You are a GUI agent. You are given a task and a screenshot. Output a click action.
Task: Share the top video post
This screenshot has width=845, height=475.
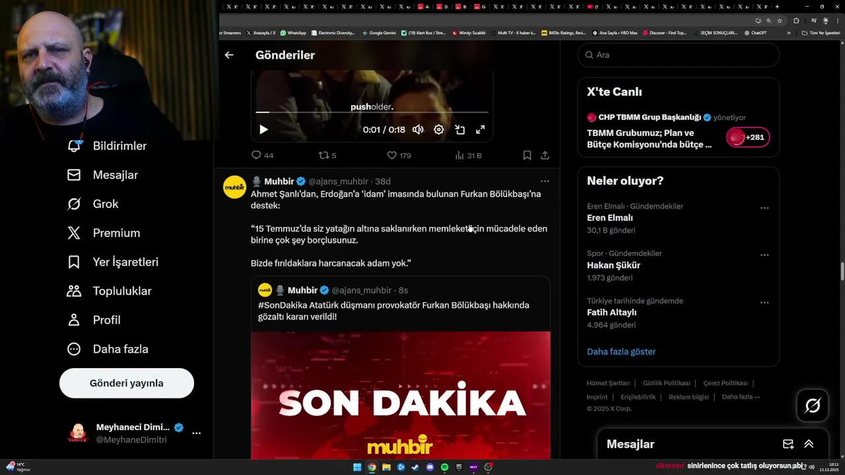coord(545,156)
